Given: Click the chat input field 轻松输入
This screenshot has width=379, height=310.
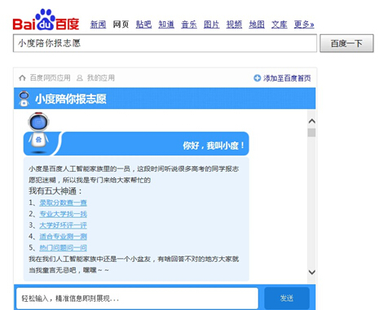Looking at the screenshot, I should tap(137, 299).
